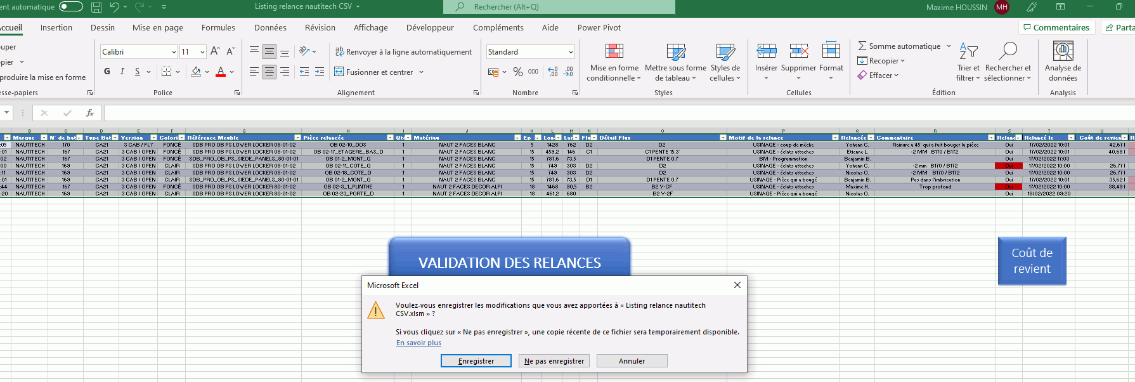Screen dimensions: 1135x382
Task: Click the En savoir plus link
Action: tap(418, 343)
